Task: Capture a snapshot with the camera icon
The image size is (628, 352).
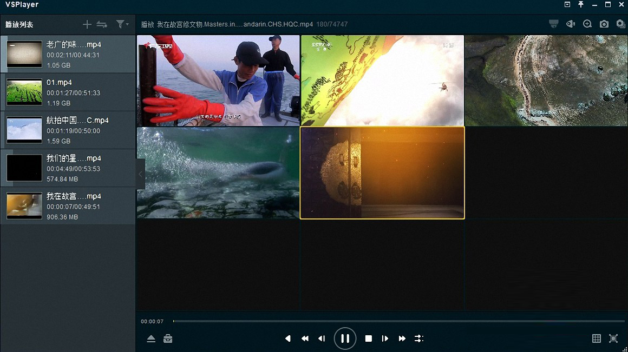Action: pyautogui.click(x=604, y=24)
